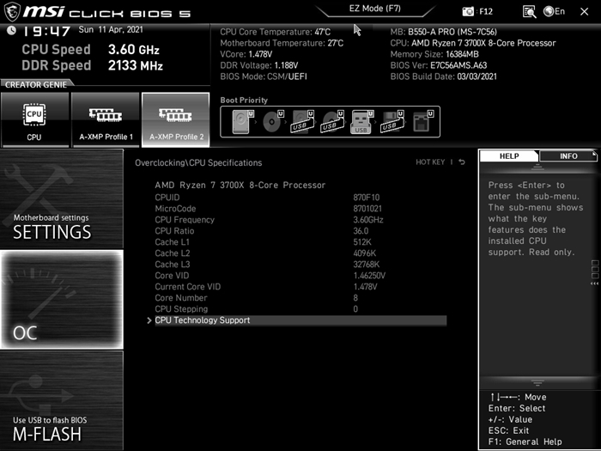
Task: Click the VCore 1.478V reading
Action: click(x=246, y=54)
